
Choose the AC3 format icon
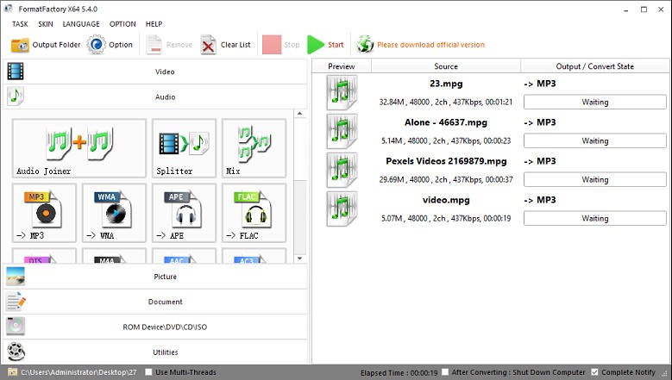(254, 256)
